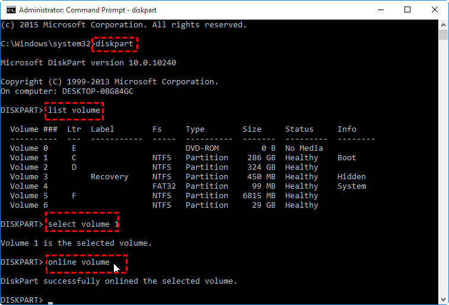Viewport: 449px width, 305px height.
Task: Close the Command Prompt window
Action: tap(434, 9)
